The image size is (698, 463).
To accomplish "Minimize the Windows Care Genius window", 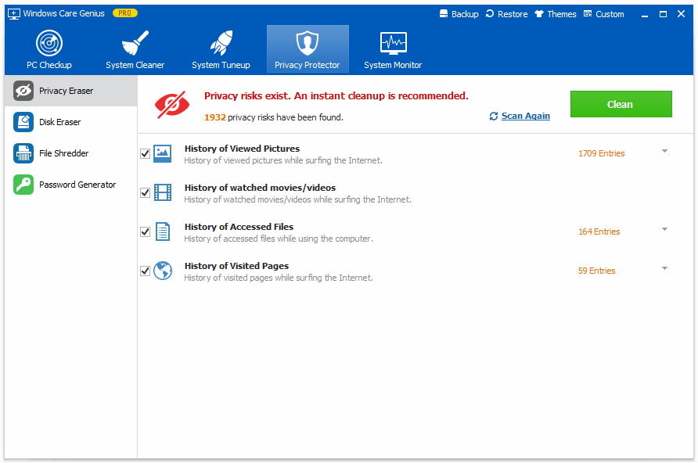I will pos(645,14).
